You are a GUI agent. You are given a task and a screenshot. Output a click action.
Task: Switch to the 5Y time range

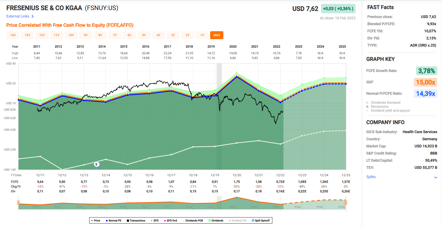point(144,35)
